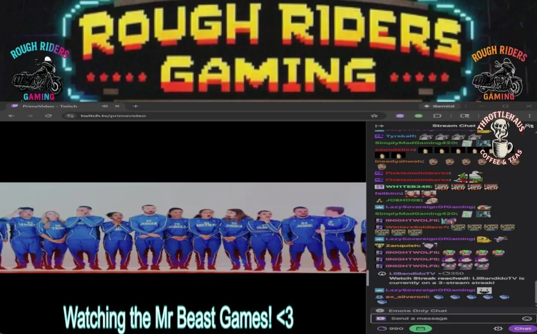Image resolution: width=537 pixels, height=334 pixels.
Task: Click the Send a message field
Action: coord(453,319)
